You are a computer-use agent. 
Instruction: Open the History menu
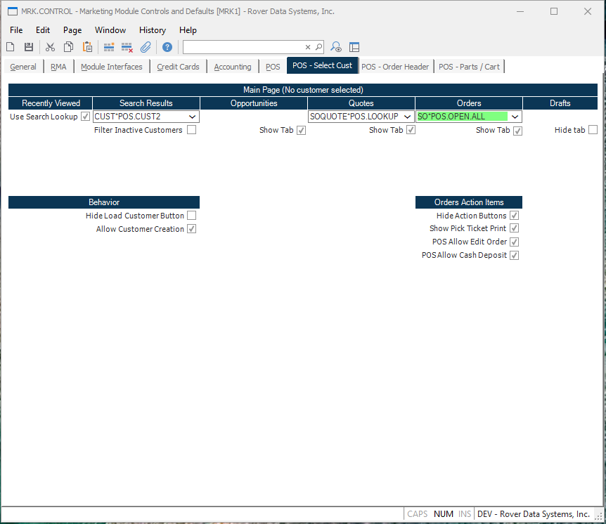click(x=152, y=30)
